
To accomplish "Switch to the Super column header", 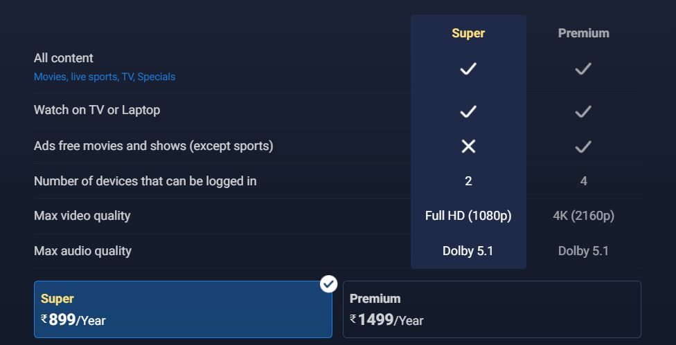I will pyautogui.click(x=468, y=33).
